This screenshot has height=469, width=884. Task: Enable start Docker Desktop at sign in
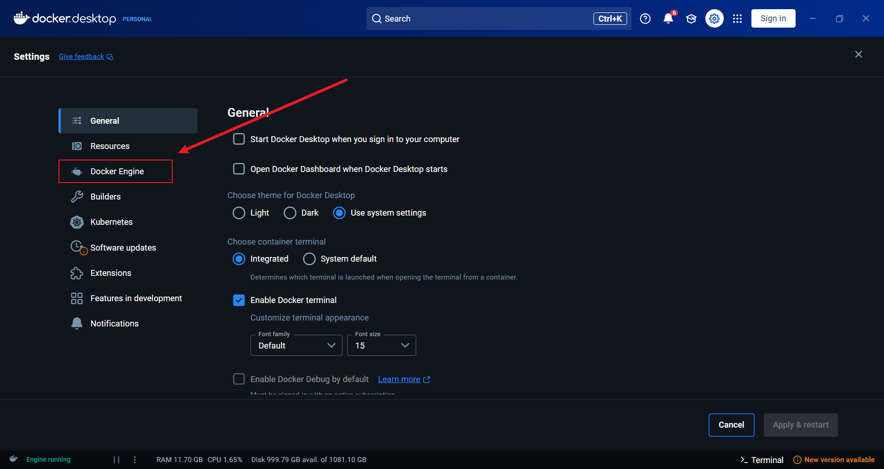[x=239, y=139]
